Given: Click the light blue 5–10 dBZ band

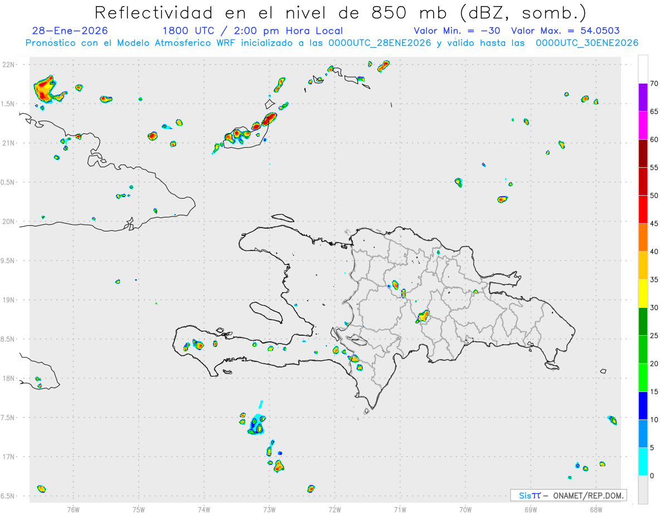Looking at the screenshot, I should 643,433.
